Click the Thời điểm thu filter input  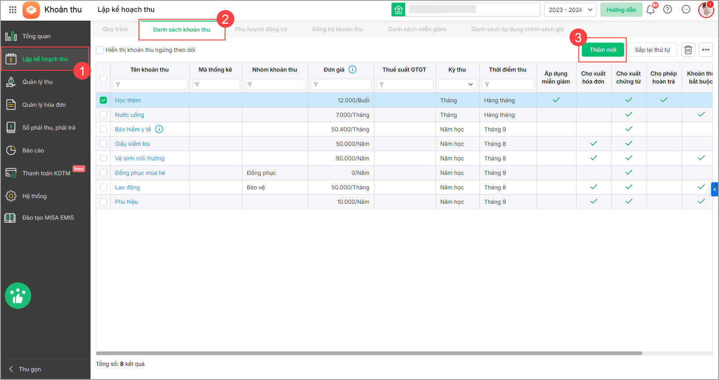click(x=508, y=84)
